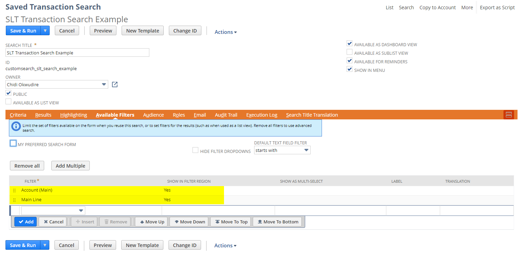Open the Owner record via the pop-out icon
Screen dimensions: 523x260
pyautogui.click(x=114, y=84)
